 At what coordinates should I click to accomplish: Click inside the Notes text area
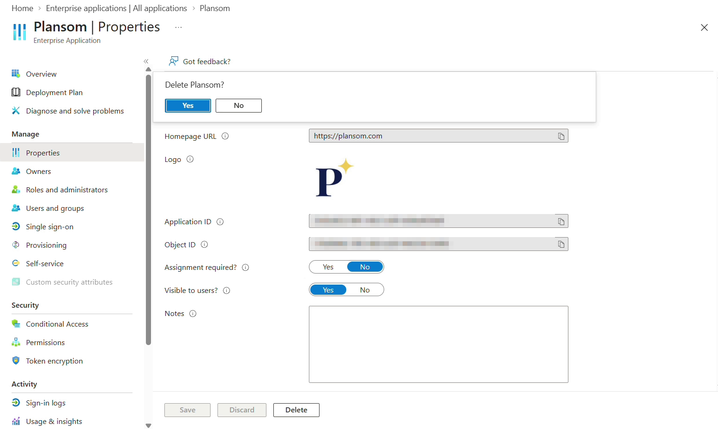439,344
